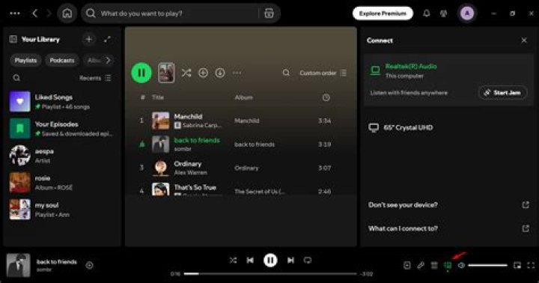Download the playlist
This screenshot has height=283, width=539.
click(x=220, y=73)
